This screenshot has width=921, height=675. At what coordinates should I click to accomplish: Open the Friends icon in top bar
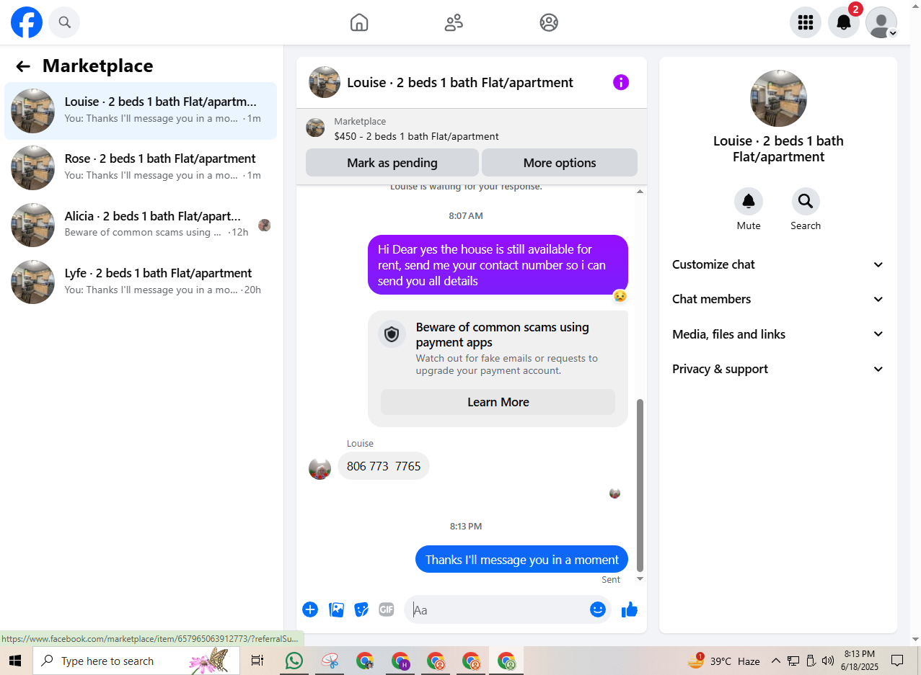[454, 22]
